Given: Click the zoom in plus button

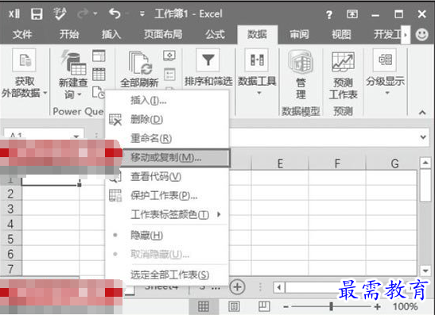Looking at the screenshot, I should (x=377, y=307).
